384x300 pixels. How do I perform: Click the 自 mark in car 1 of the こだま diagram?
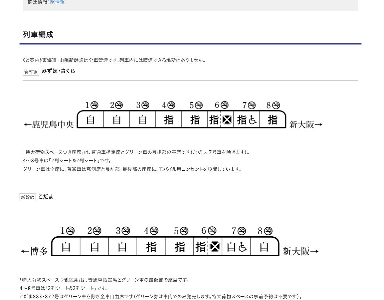pyautogui.click(x=66, y=247)
